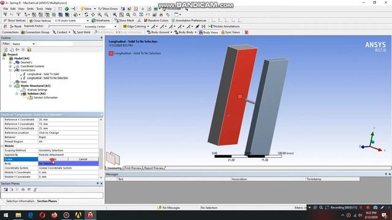Viewport: 392px width, 220px height.
Task: Toggle Thicken Annotations
Action: click(224, 26)
